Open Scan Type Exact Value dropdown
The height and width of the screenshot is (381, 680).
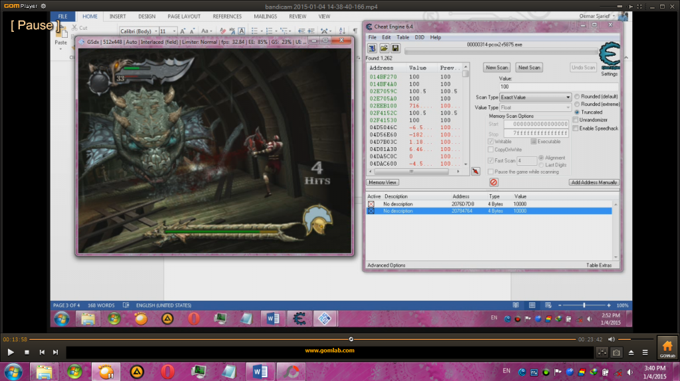coord(535,97)
